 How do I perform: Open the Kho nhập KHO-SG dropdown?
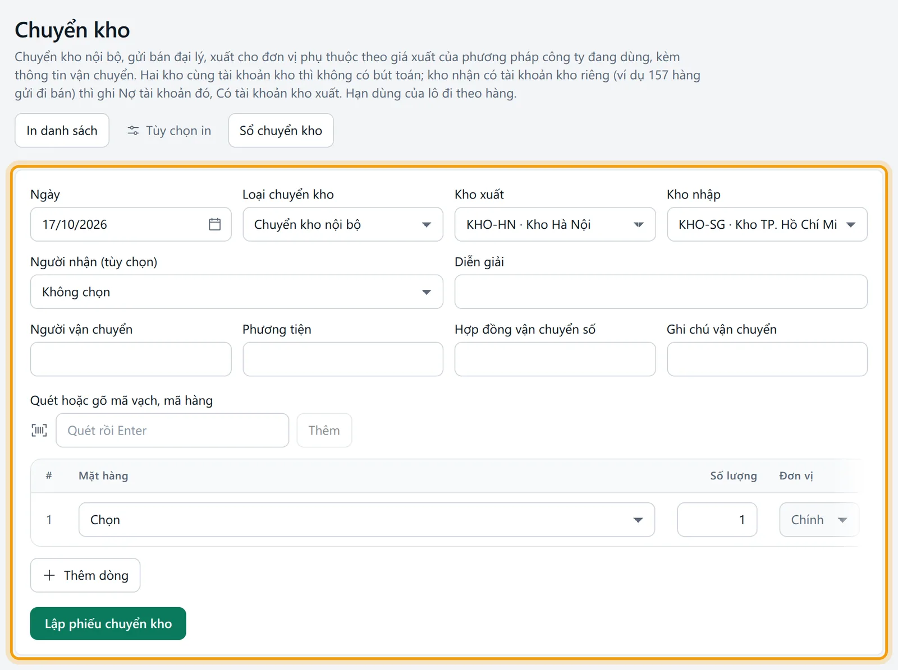point(767,224)
